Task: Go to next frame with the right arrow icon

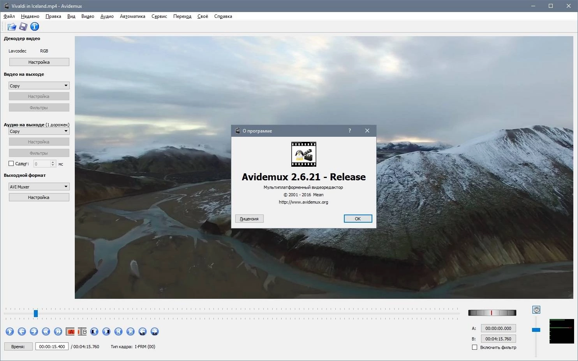Action: tap(34, 331)
